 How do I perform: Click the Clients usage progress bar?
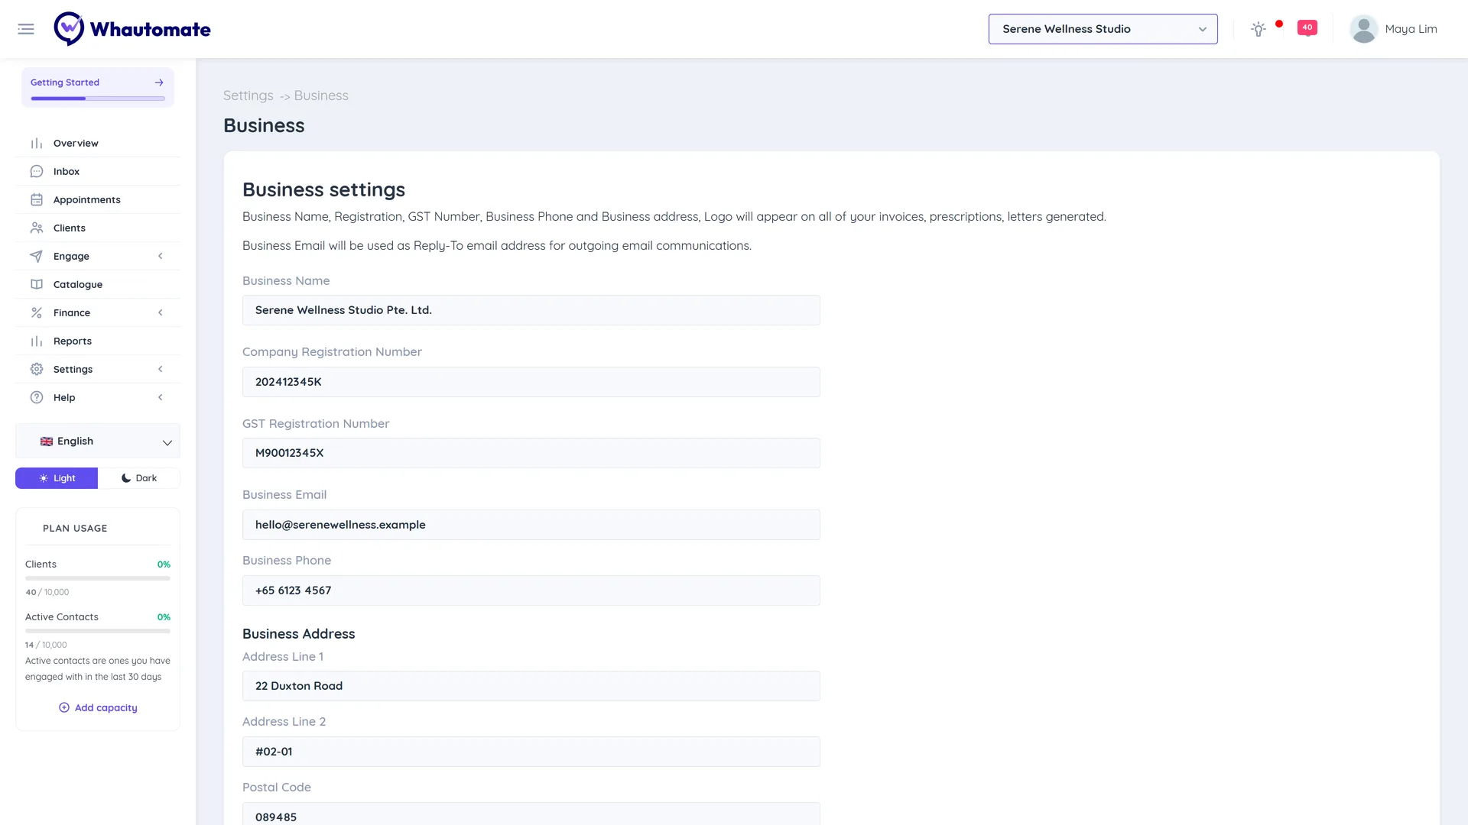pos(98,578)
